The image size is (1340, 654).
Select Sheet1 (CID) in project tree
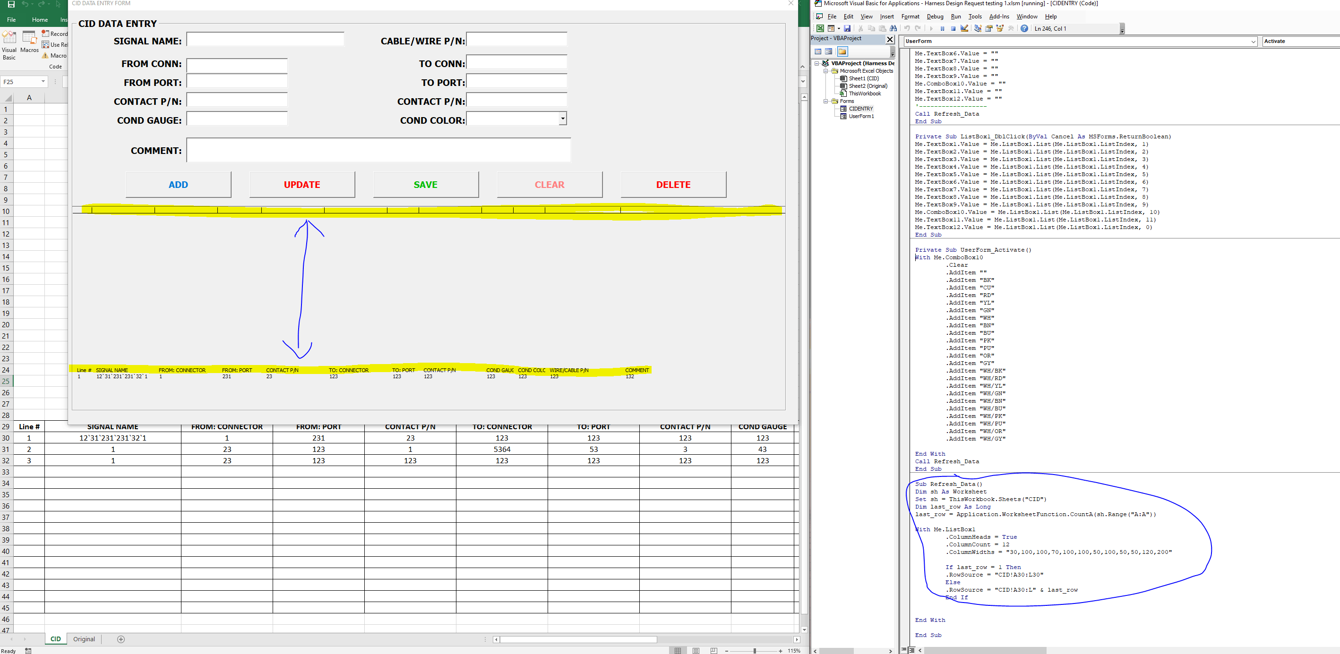[x=864, y=78]
